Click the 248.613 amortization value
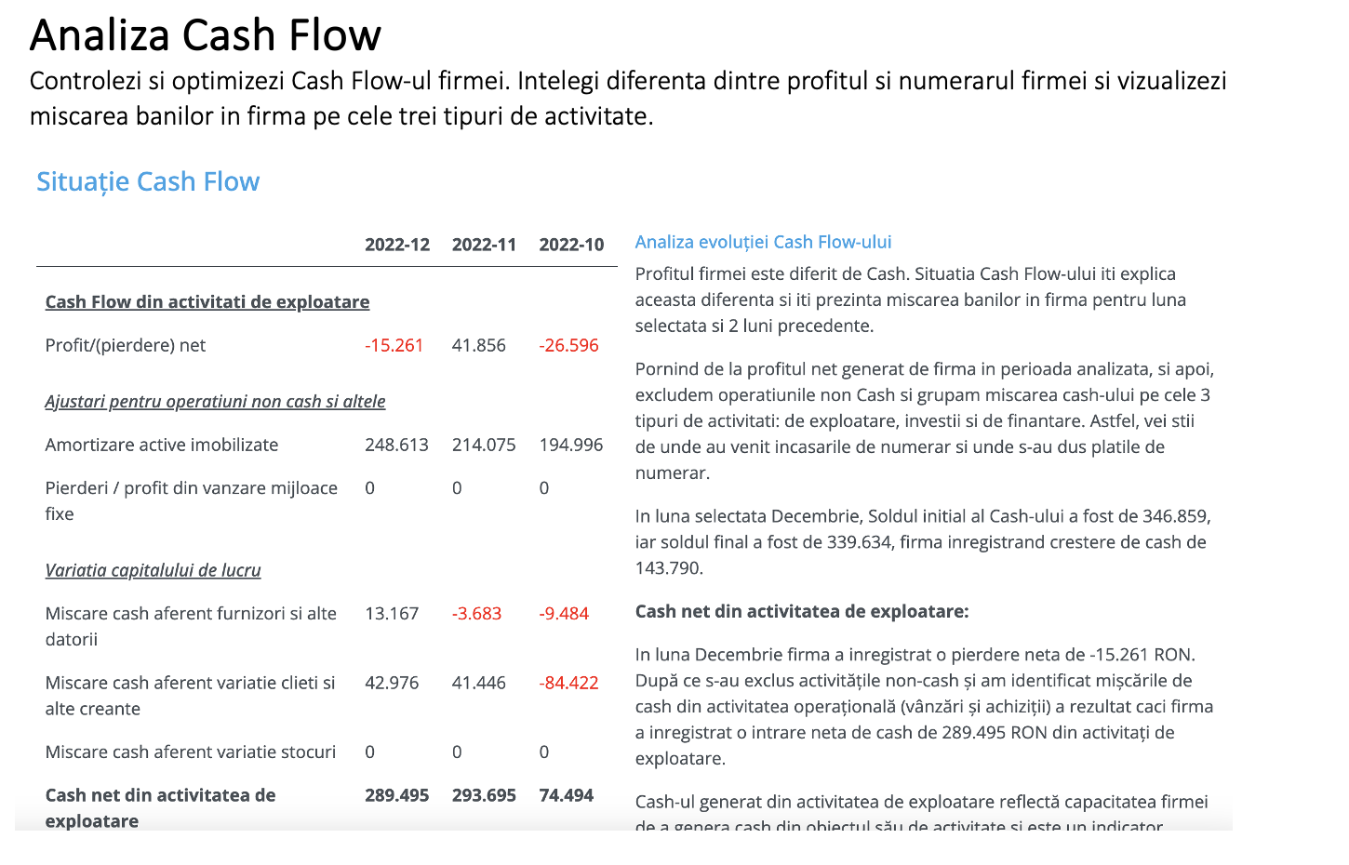 (396, 445)
